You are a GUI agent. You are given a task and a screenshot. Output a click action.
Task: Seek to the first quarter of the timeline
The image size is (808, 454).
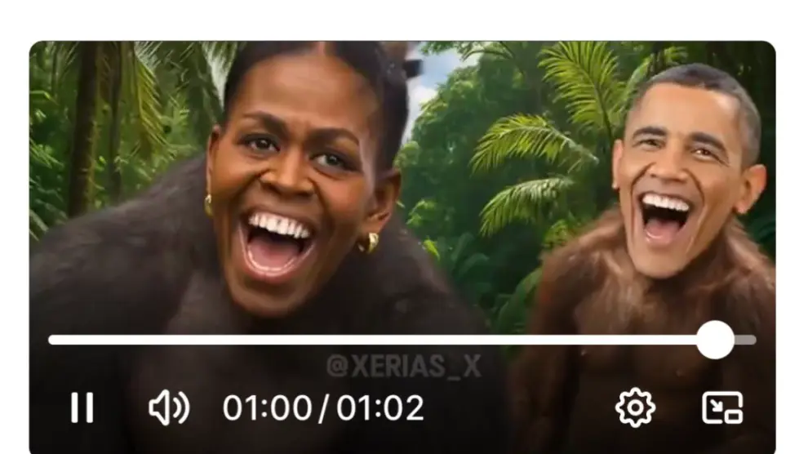point(225,340)
